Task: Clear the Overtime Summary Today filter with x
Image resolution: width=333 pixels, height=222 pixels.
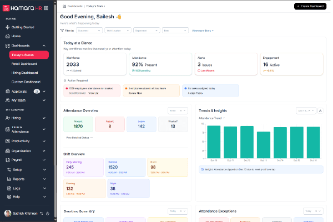Action: click(x=181, y=211)
